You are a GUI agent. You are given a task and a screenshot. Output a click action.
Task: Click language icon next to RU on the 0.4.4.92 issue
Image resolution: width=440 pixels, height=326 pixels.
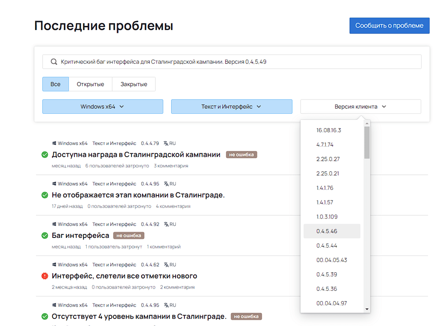(166, 224)
